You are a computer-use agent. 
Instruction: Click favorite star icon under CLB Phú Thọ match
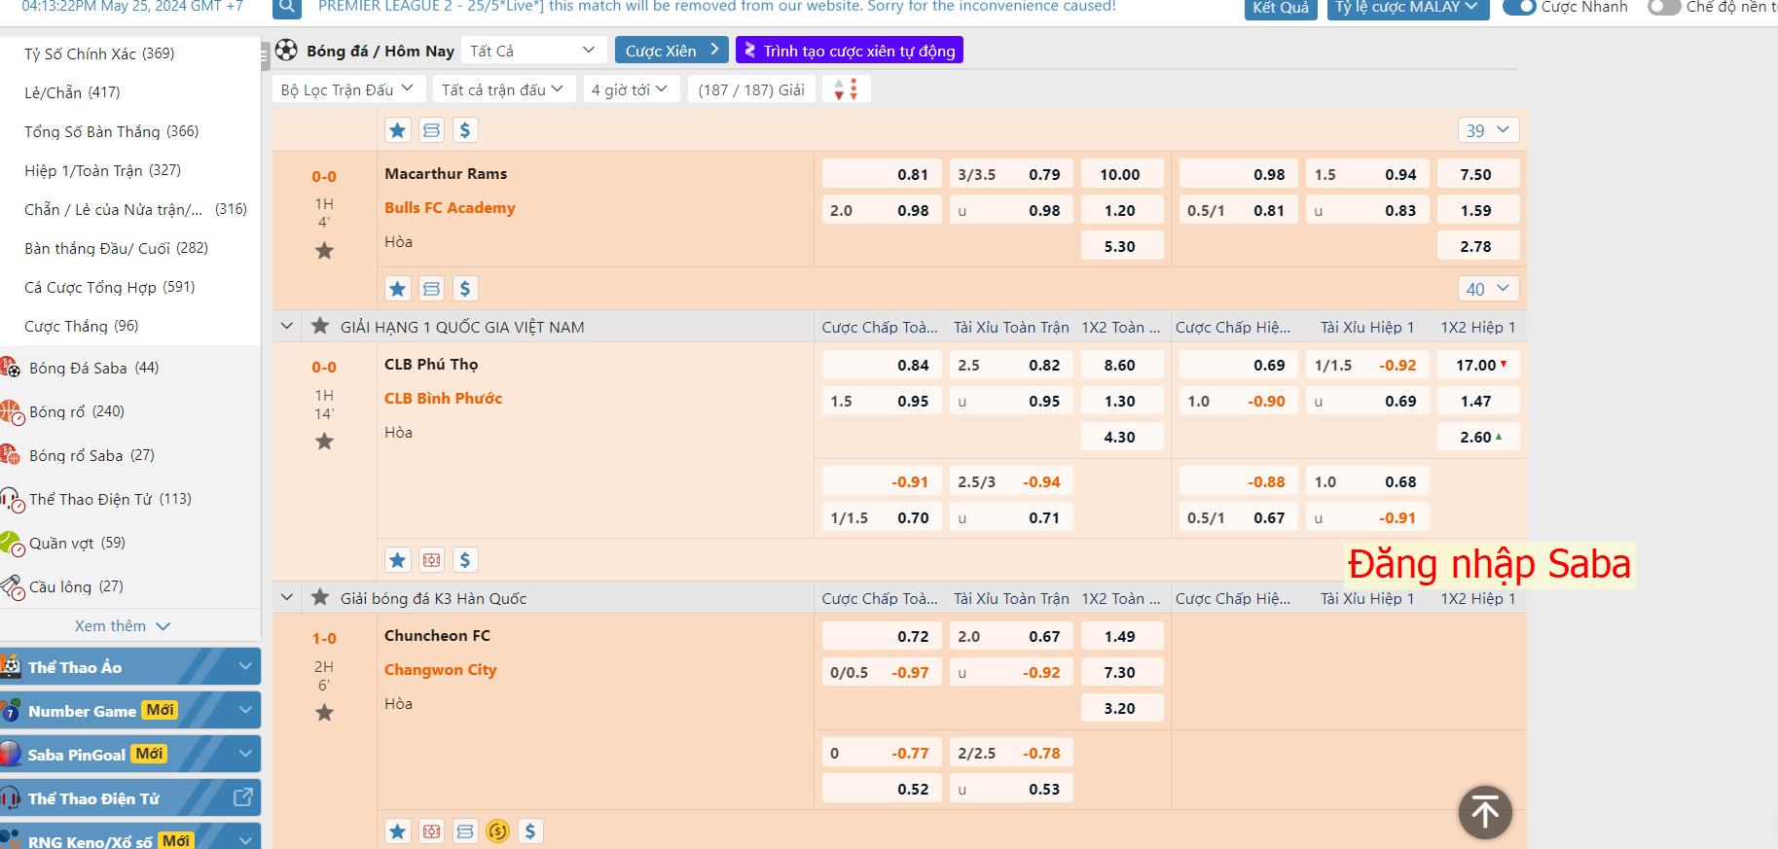[397, 560]
